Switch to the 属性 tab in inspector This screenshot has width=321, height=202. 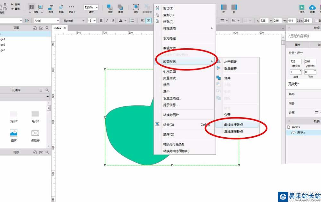[298, 45]
